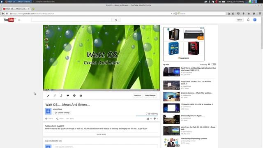Open PCLinuxOS LXDE 2014.08 video thumbnail
Image resolution: width=263 pixels, height=148 pixels.
click(x=171, y=108)
